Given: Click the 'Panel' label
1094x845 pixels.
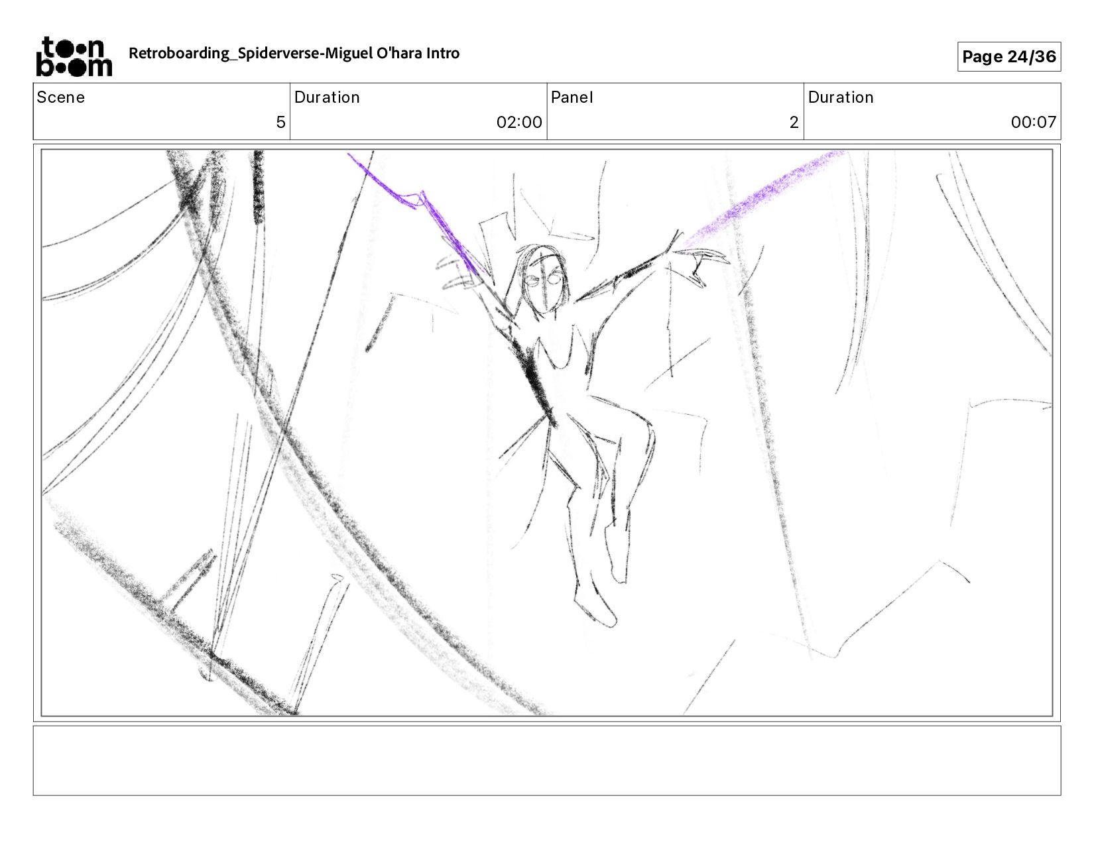Looking at the screenshot, I should point(572,97).
